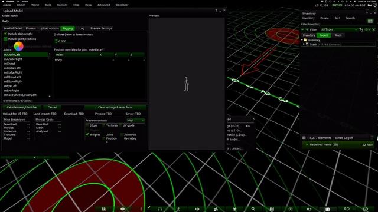Open the Build menu
Screen dimensions: 378x212
(x=48, y=5)
